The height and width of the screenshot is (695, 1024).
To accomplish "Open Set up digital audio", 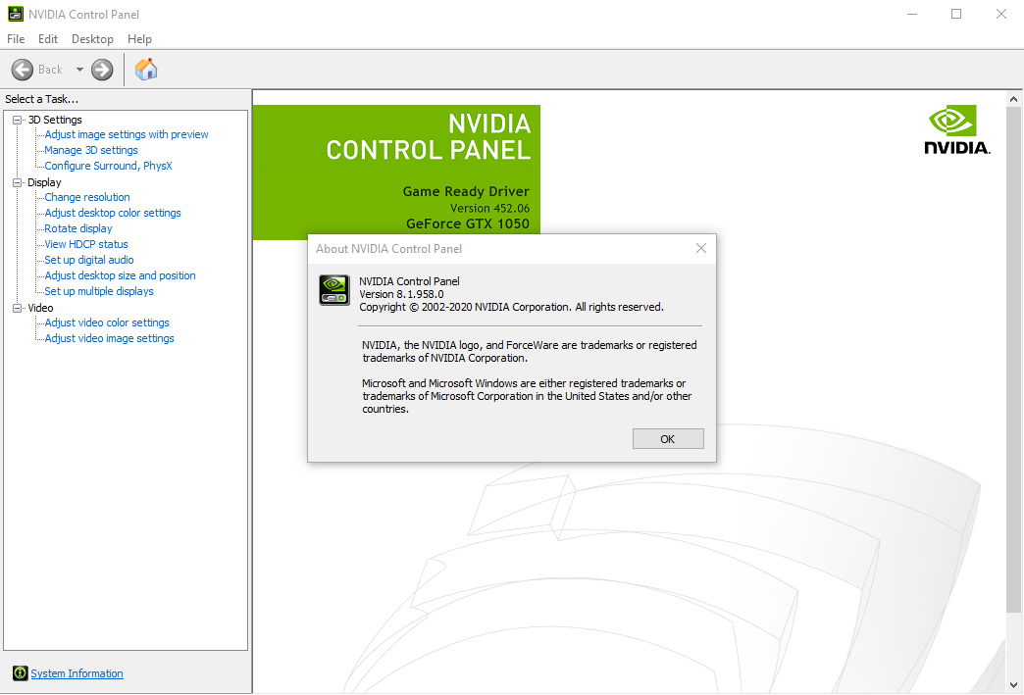I will click(89, 260).
